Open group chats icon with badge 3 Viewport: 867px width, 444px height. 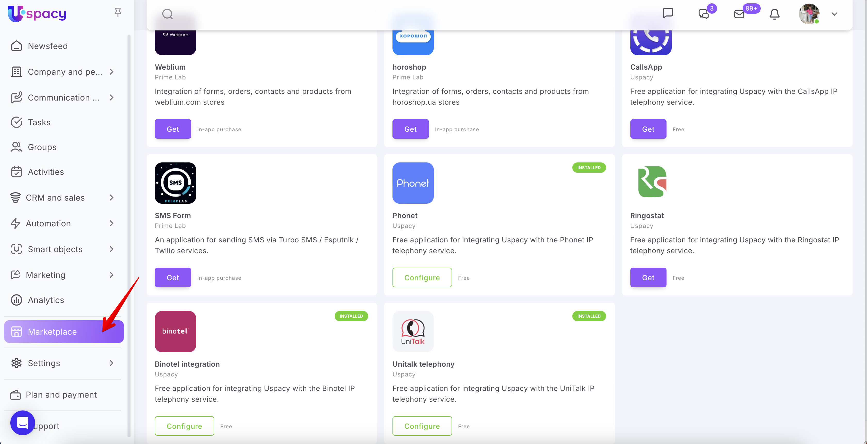click(x=703, y=14)
